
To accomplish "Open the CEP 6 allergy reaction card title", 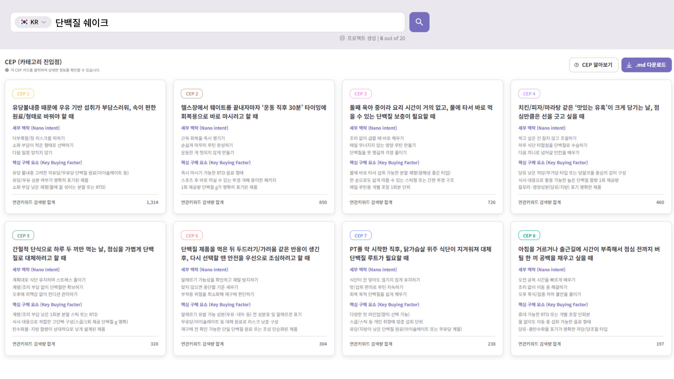I will click(250, 253).
